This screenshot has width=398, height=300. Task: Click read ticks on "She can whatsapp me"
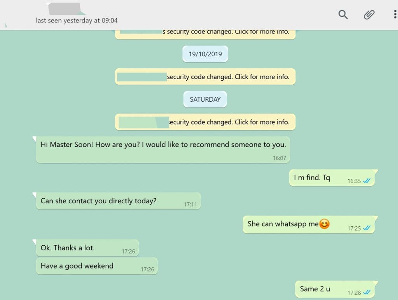pos(367,228)
